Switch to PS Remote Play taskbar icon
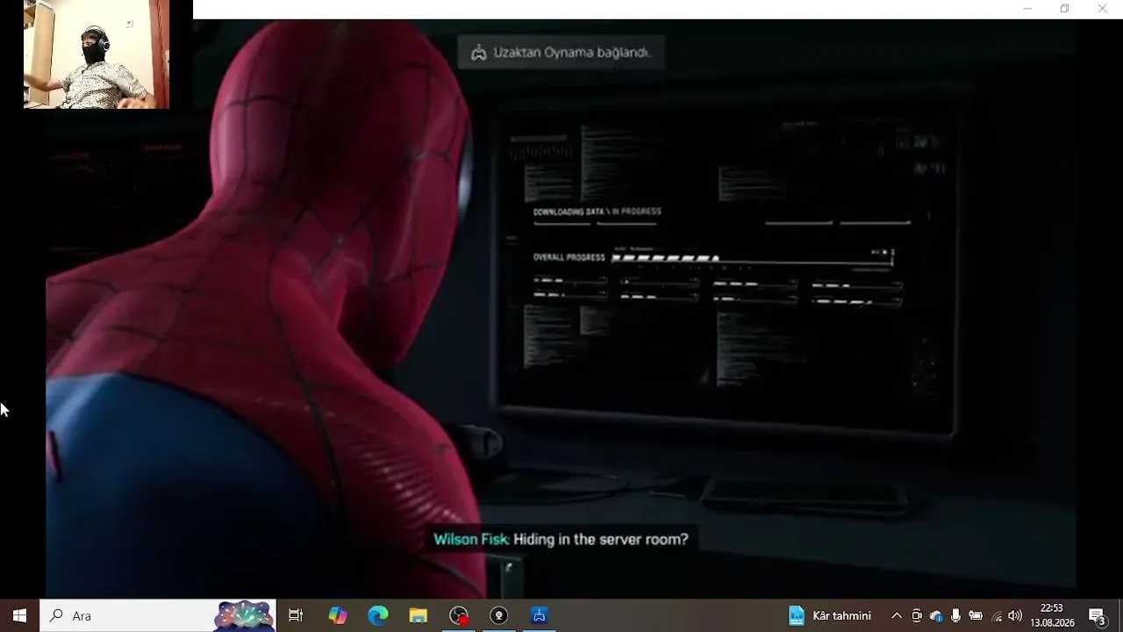The height and width of the screenshot is (632, 1123). point(540,616)
